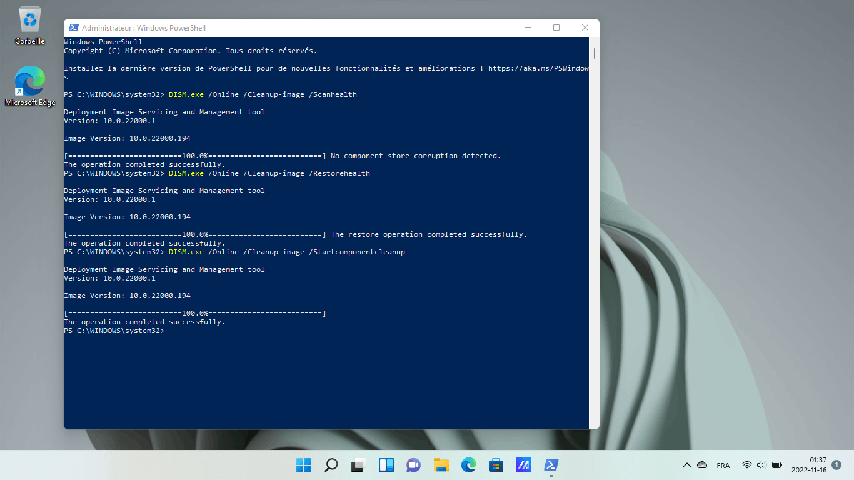Minimize the PowerShell window
The height and width of the screenshot is (480, 854).
click(528, 28)
